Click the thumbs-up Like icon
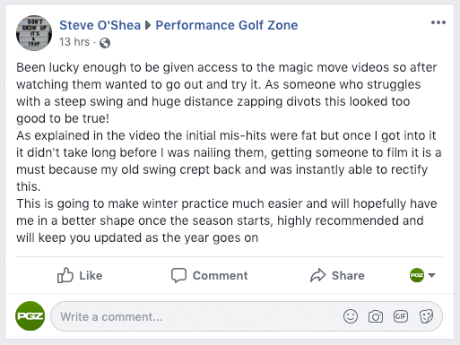Image resolution: width=460 pixels, height=345 pixels. tap(65, 275)
